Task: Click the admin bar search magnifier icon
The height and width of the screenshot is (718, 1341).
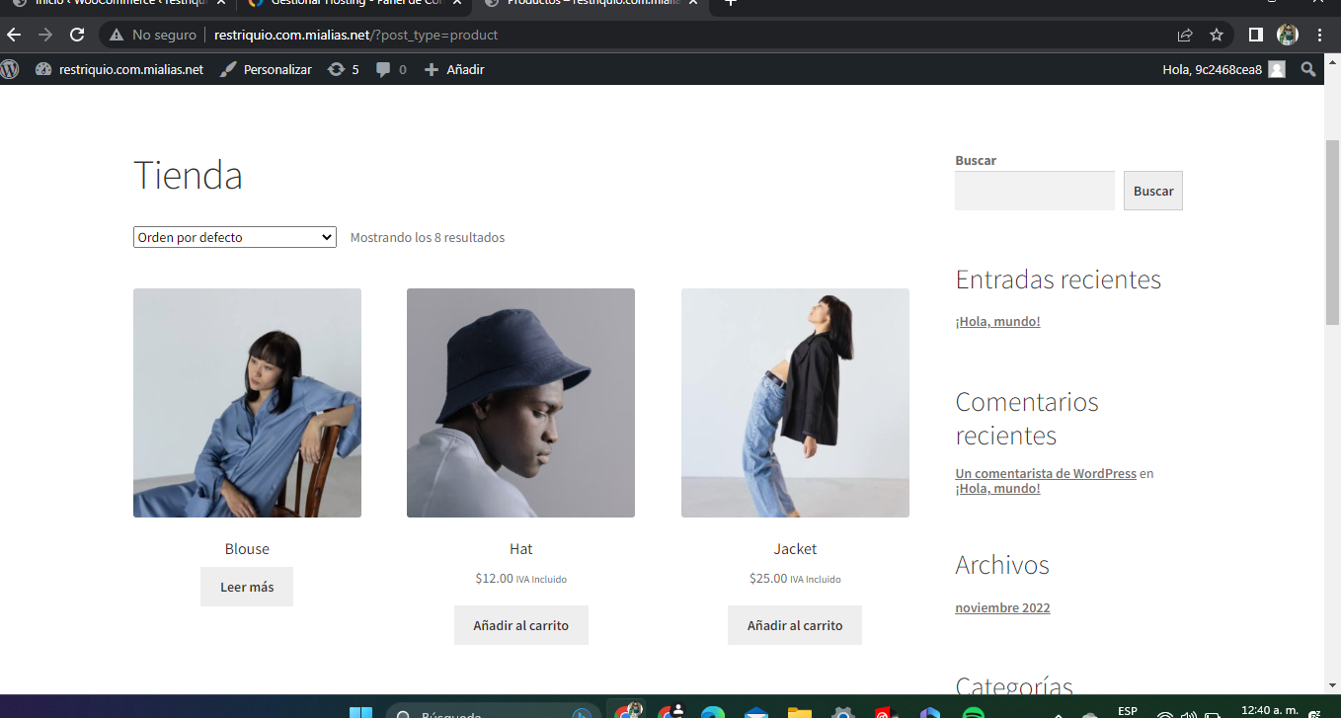Action: [1308, 69]
